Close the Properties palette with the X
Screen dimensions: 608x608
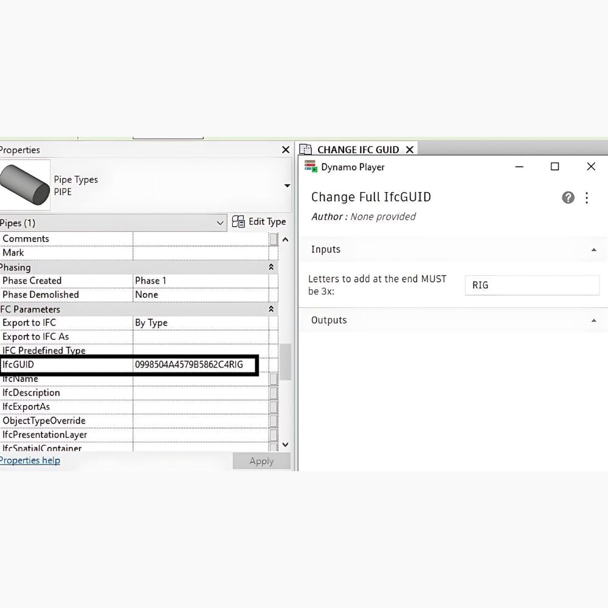tap(286, 150)
